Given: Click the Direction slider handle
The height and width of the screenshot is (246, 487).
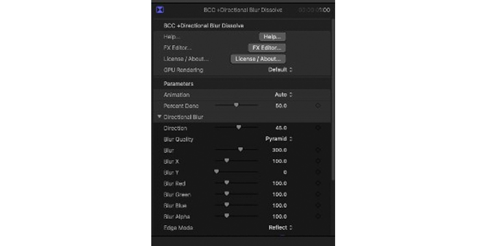Looking at the screenshot, I should (239, 128).
